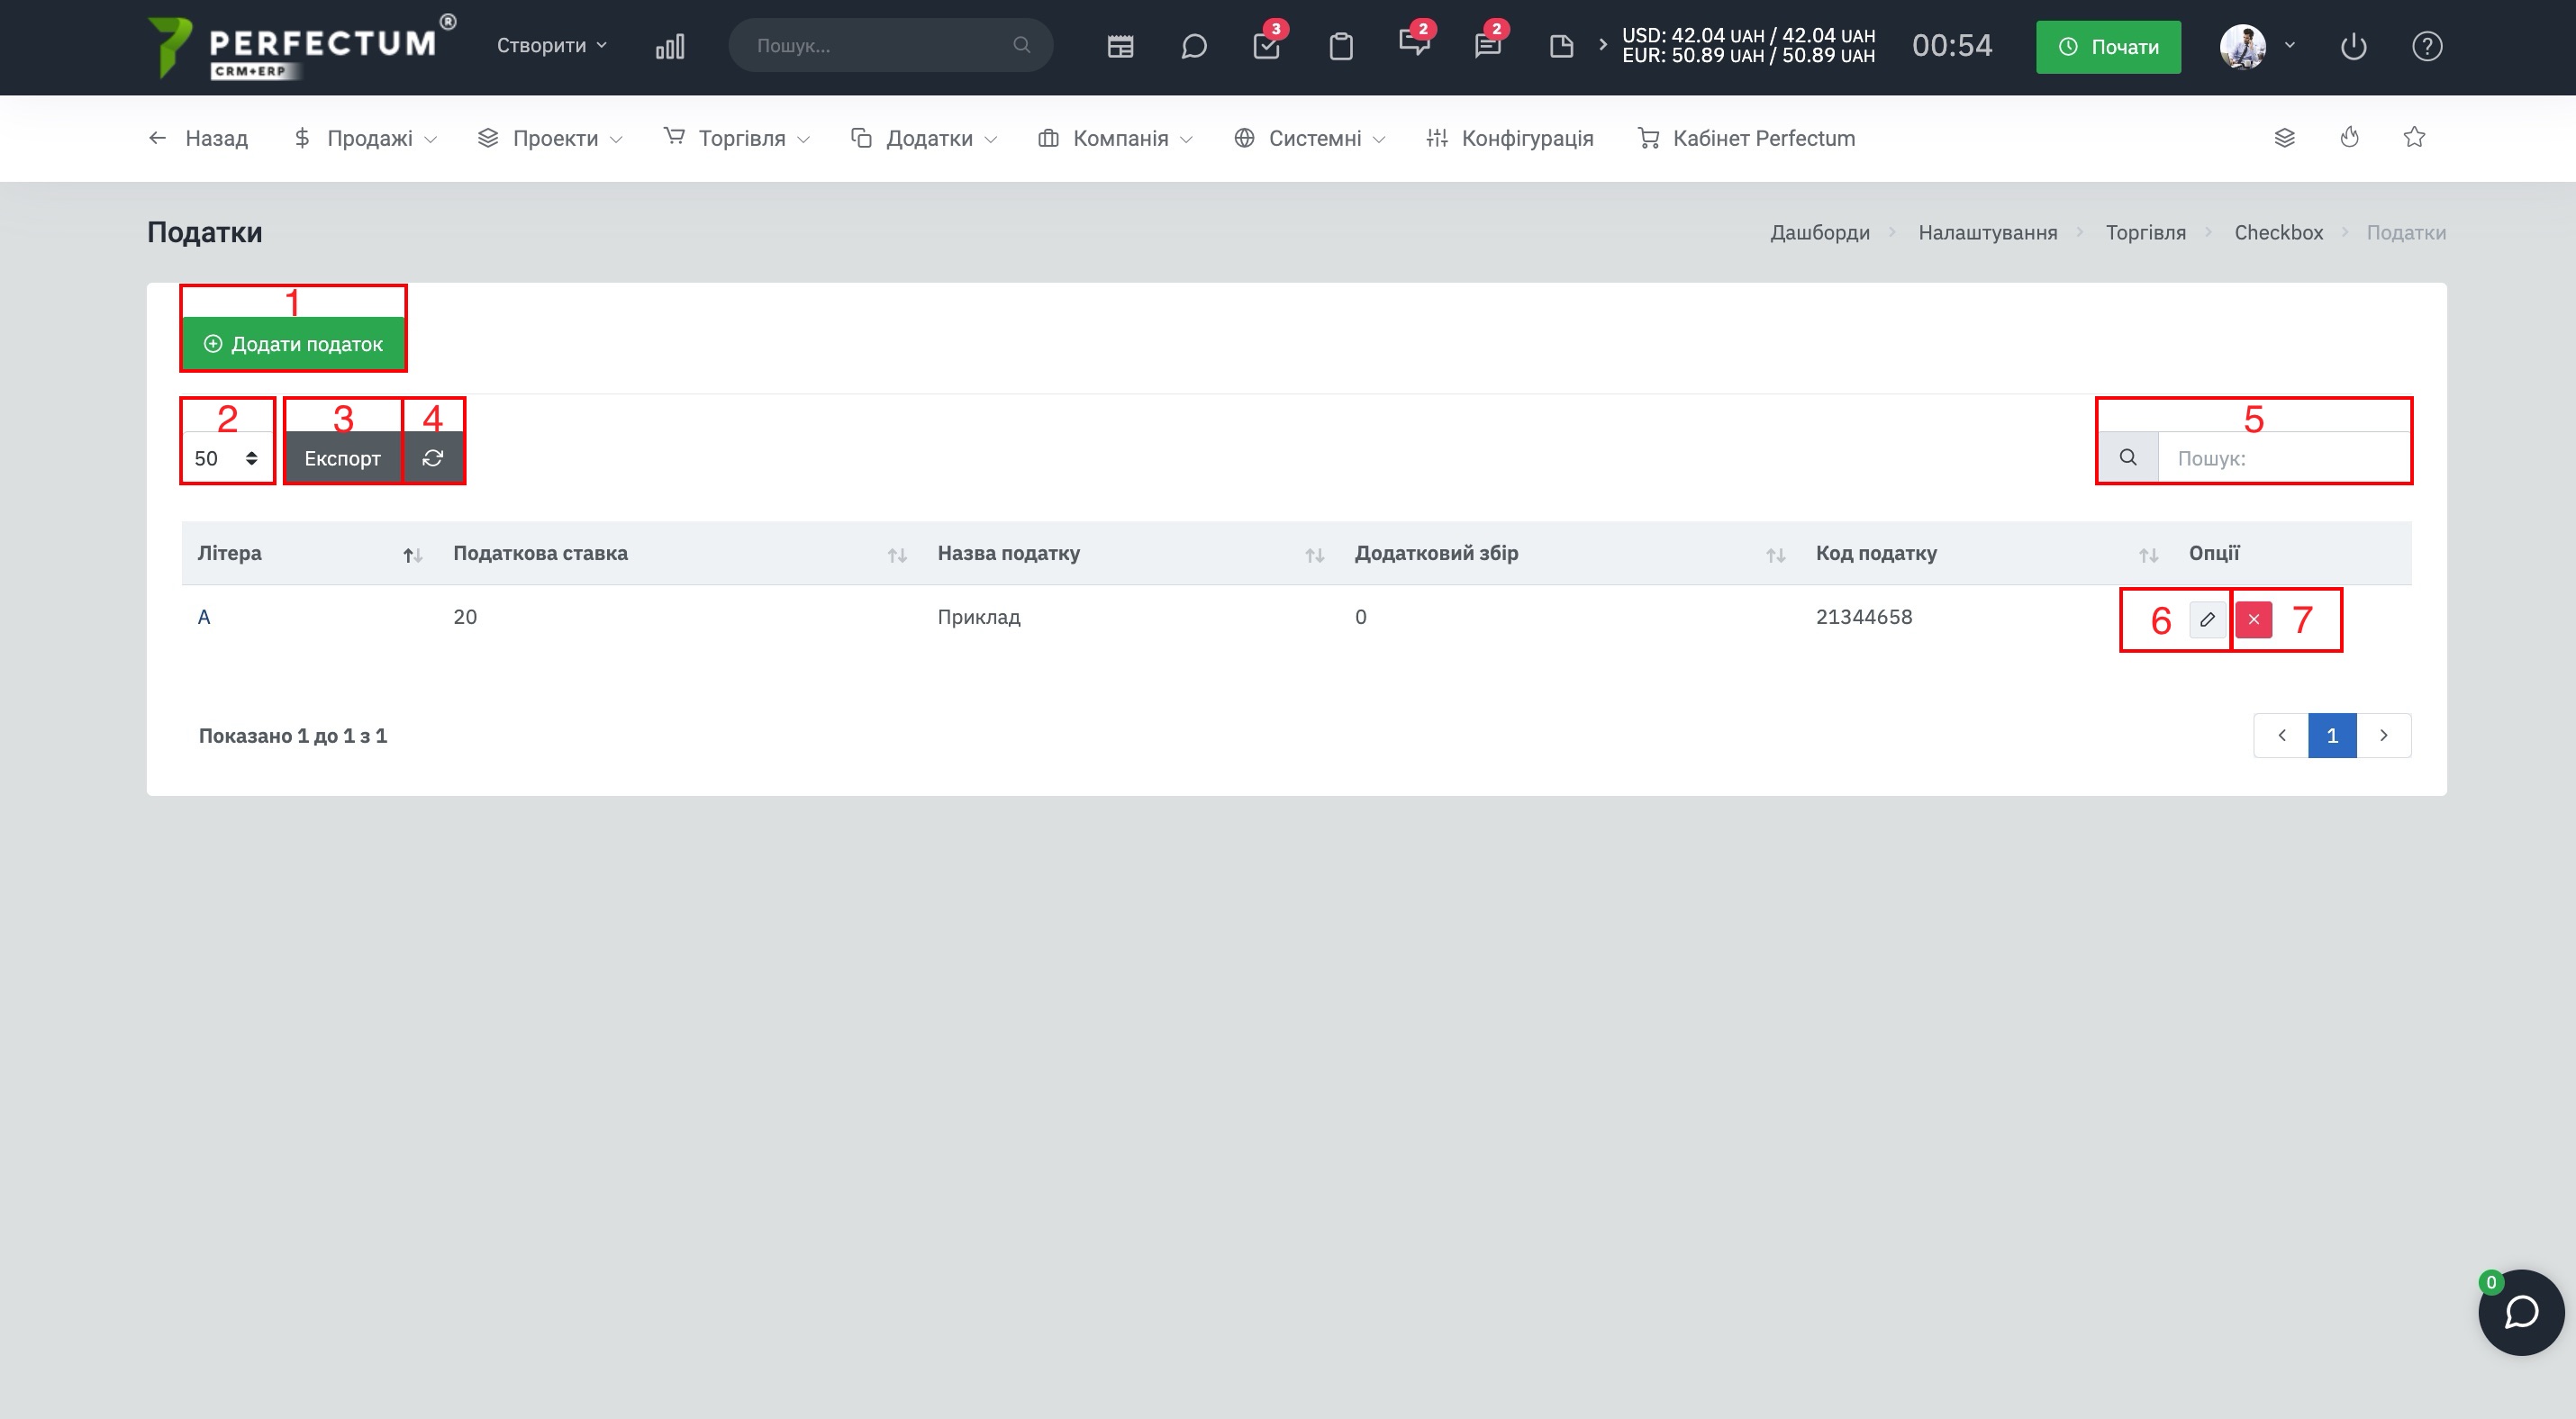This screenshot has height=1419, width=2576.
Task: Open the rows per page dropdown showing 50
Action: [x=227, y=457]
